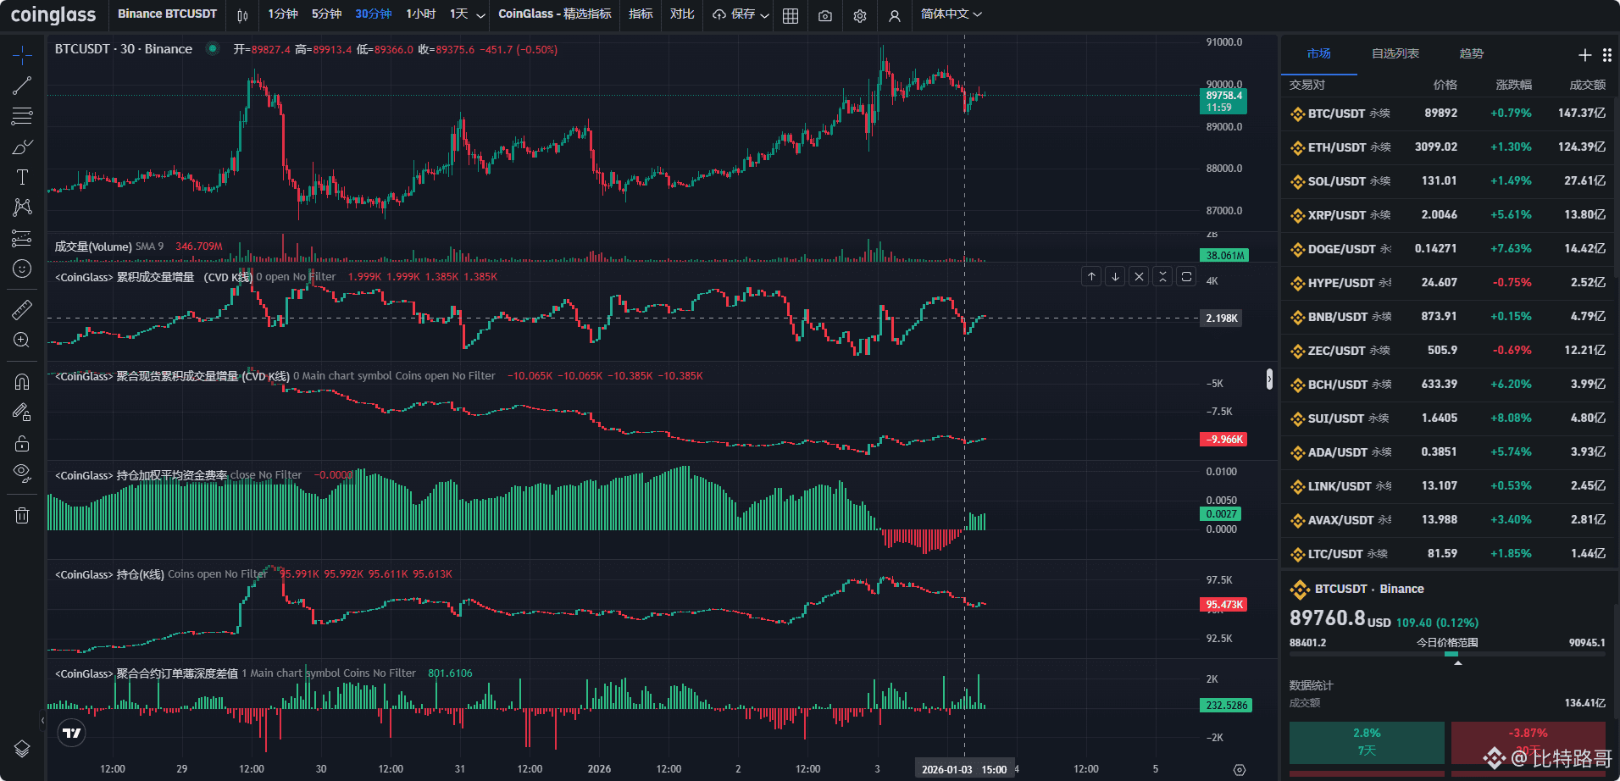Select the BTC/USDT perpetual row

click(1448, 114)
